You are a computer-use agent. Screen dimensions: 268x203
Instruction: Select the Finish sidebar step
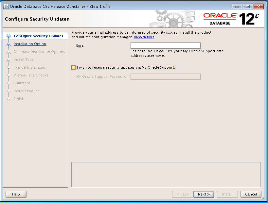pos(19,99)
